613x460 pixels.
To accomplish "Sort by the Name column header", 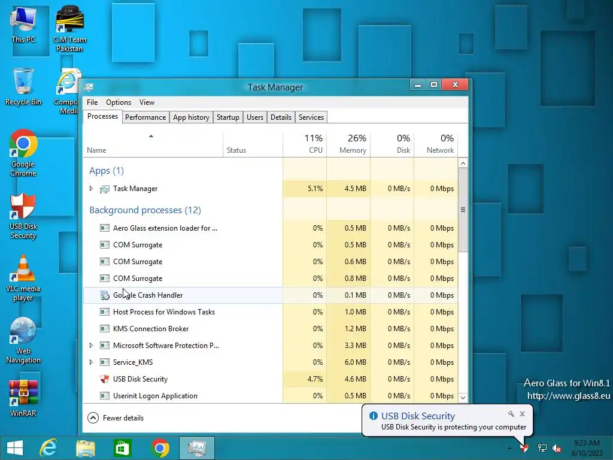I will point(153,144).
